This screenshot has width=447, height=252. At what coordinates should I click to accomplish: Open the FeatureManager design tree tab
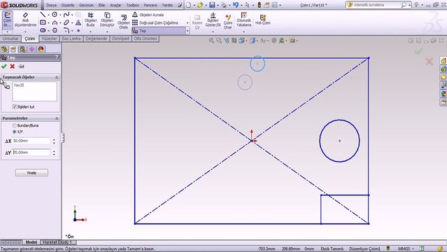pyautogui.click(x=4, y=49)
